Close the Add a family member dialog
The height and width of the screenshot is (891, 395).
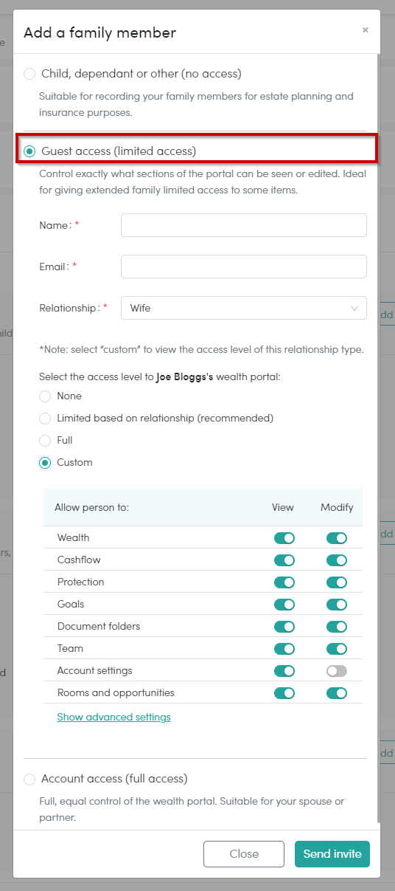click(365, 30)
